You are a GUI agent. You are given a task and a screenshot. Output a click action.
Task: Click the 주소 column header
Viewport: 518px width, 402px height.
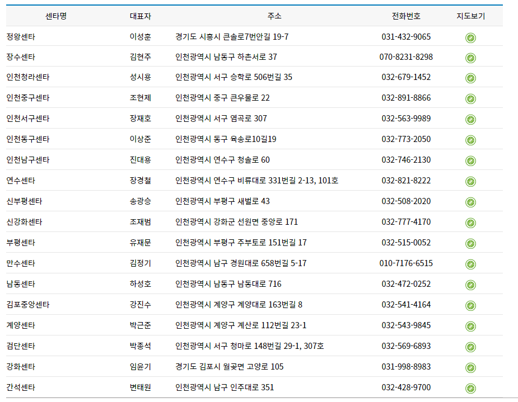274,16
